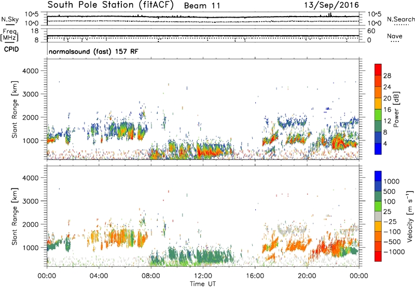This screenshot has height=287, width=415.
Task: Click the '04:00' time tick label
Action: point(99,276)
